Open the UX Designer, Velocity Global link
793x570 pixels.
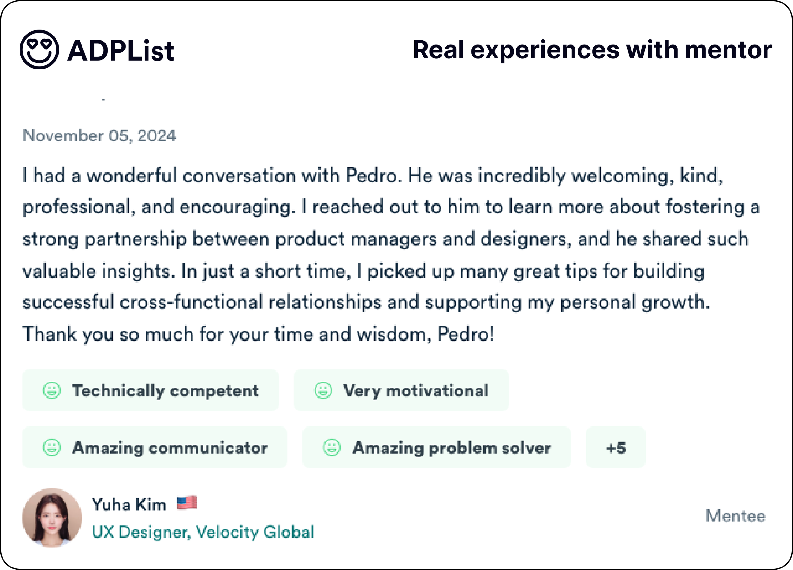click(x=203, y=532)
